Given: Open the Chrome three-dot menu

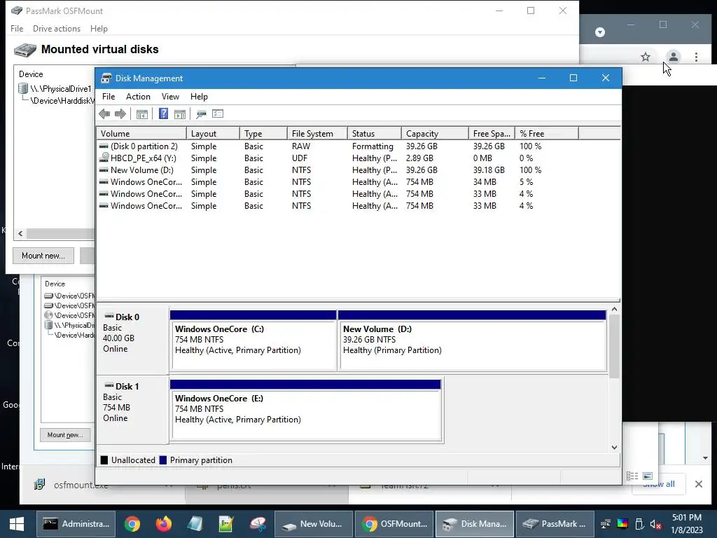Looking at the screenshot, I should pos(696,57).
